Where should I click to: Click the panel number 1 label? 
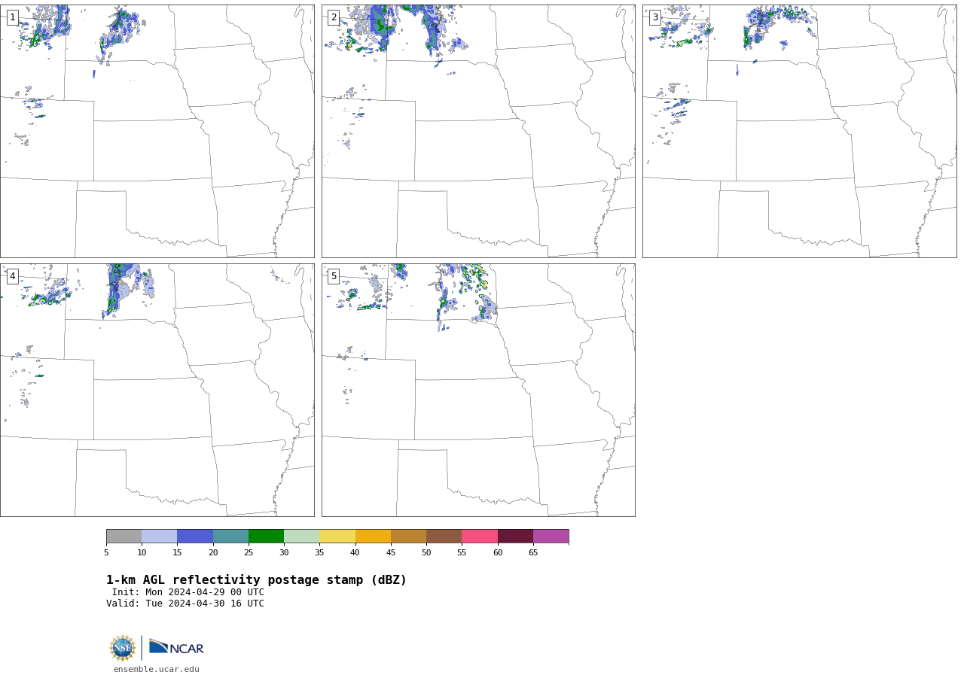click(12, 17)
